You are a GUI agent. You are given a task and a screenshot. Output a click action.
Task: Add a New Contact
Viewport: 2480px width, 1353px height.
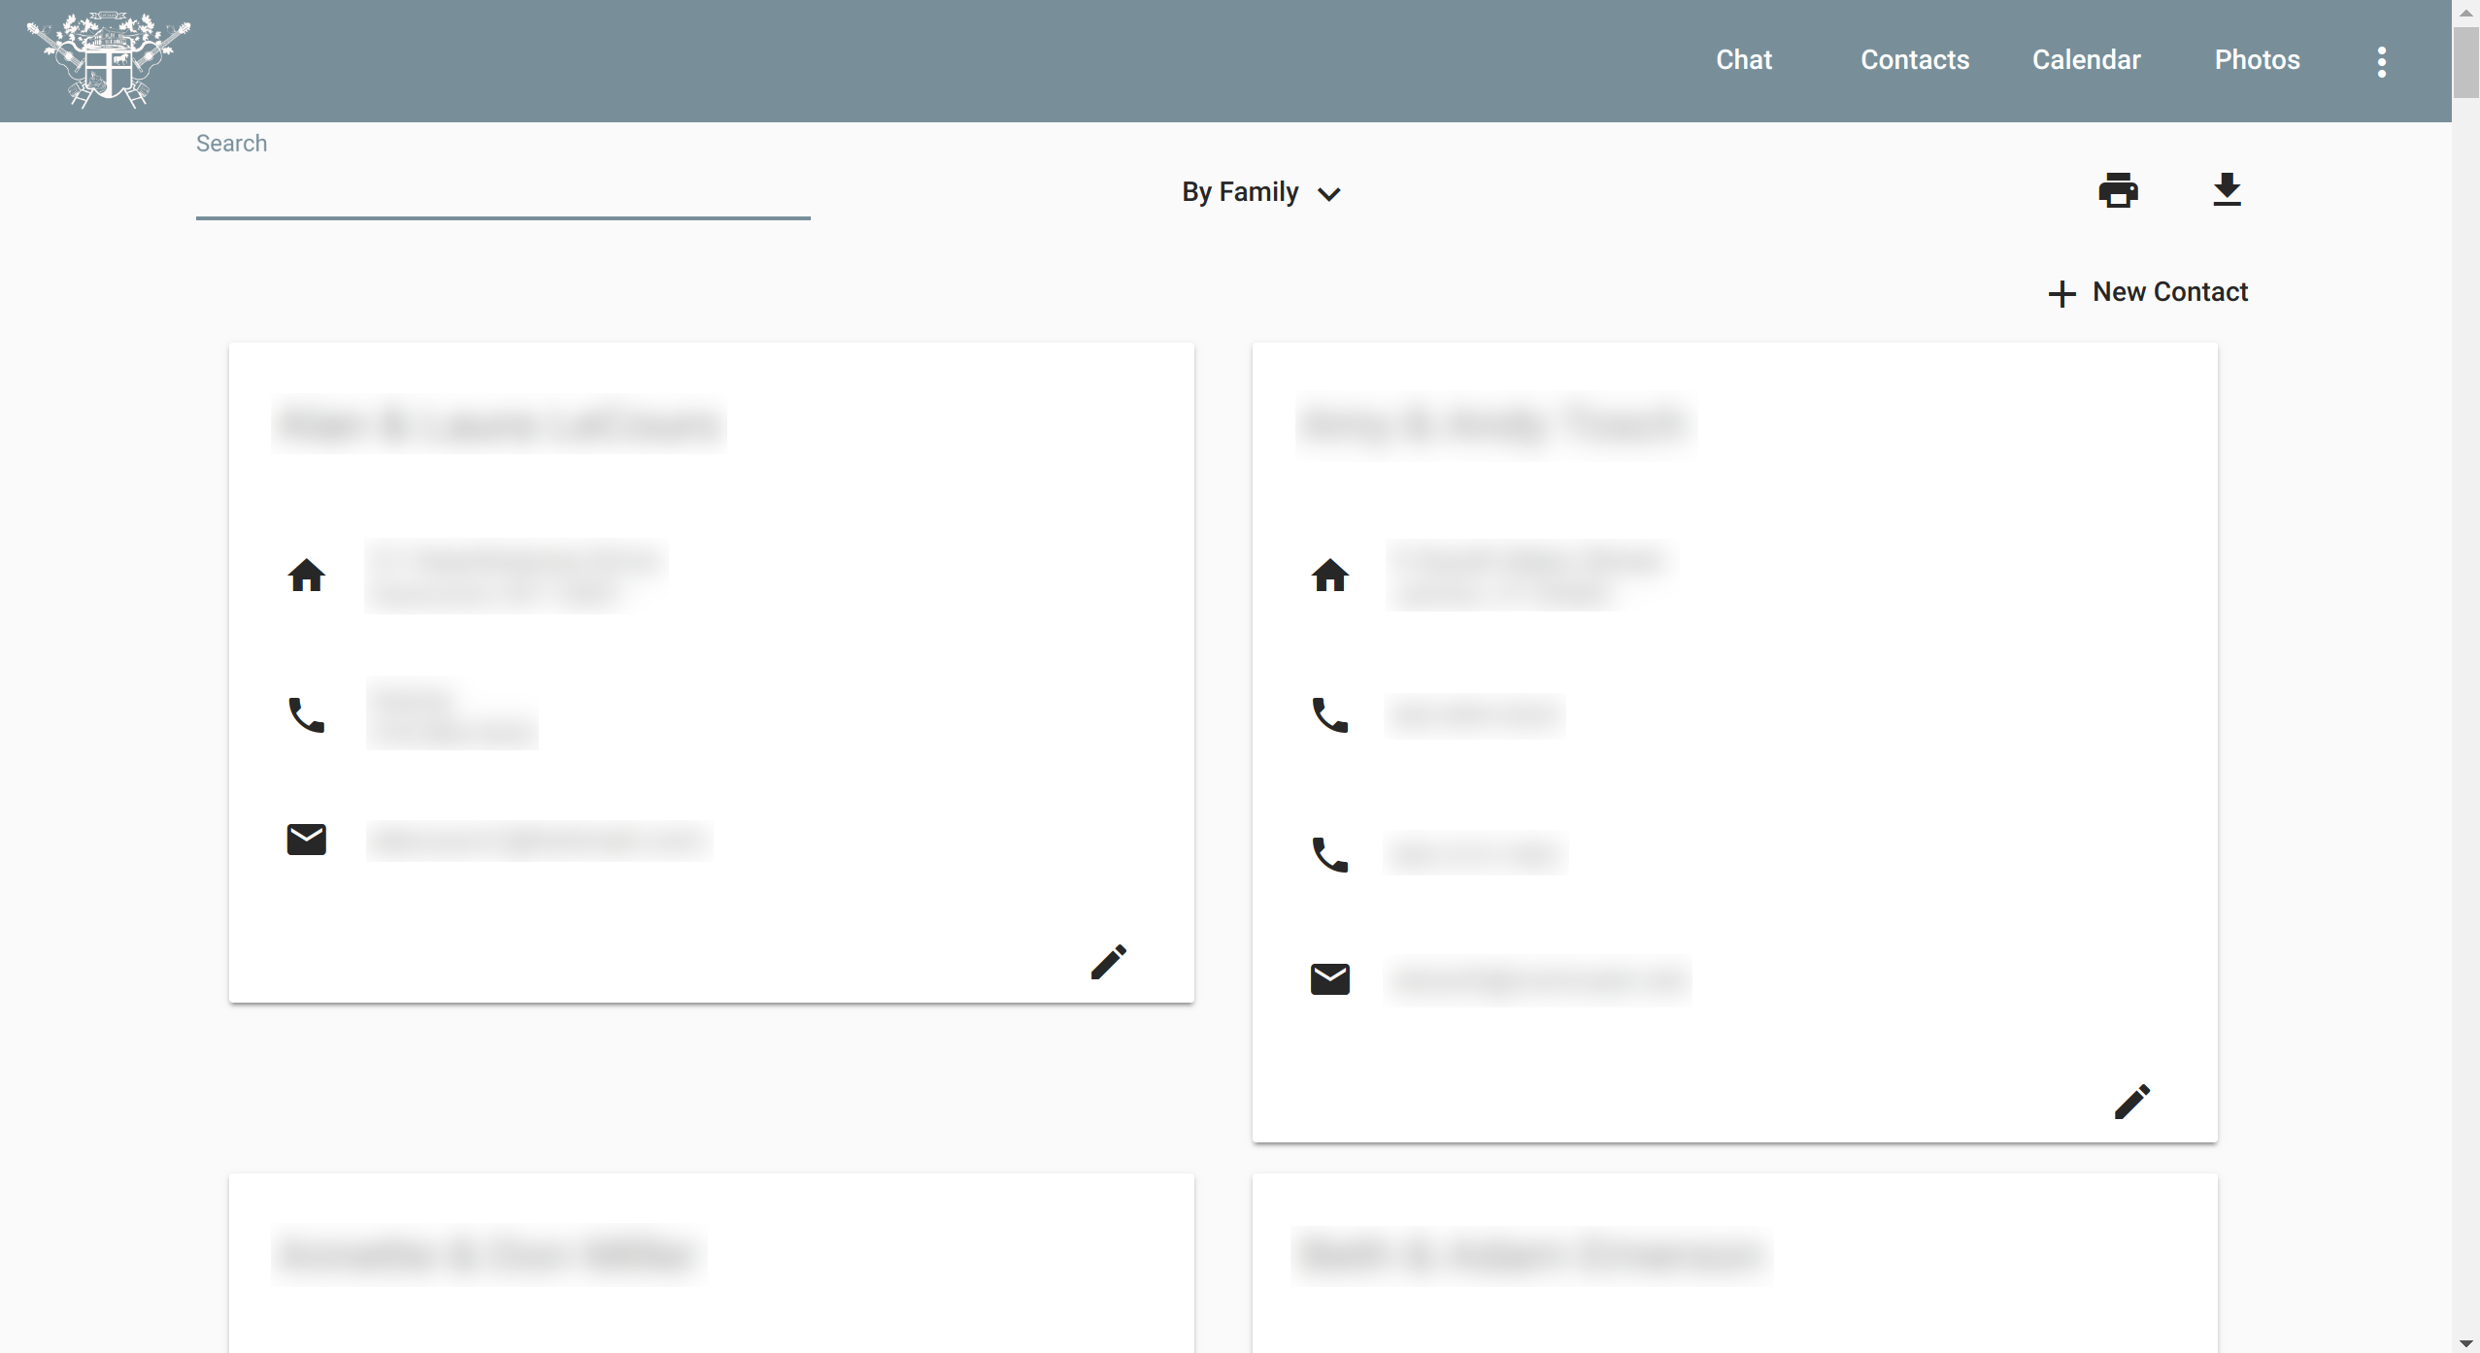[x=2149, y=292]
